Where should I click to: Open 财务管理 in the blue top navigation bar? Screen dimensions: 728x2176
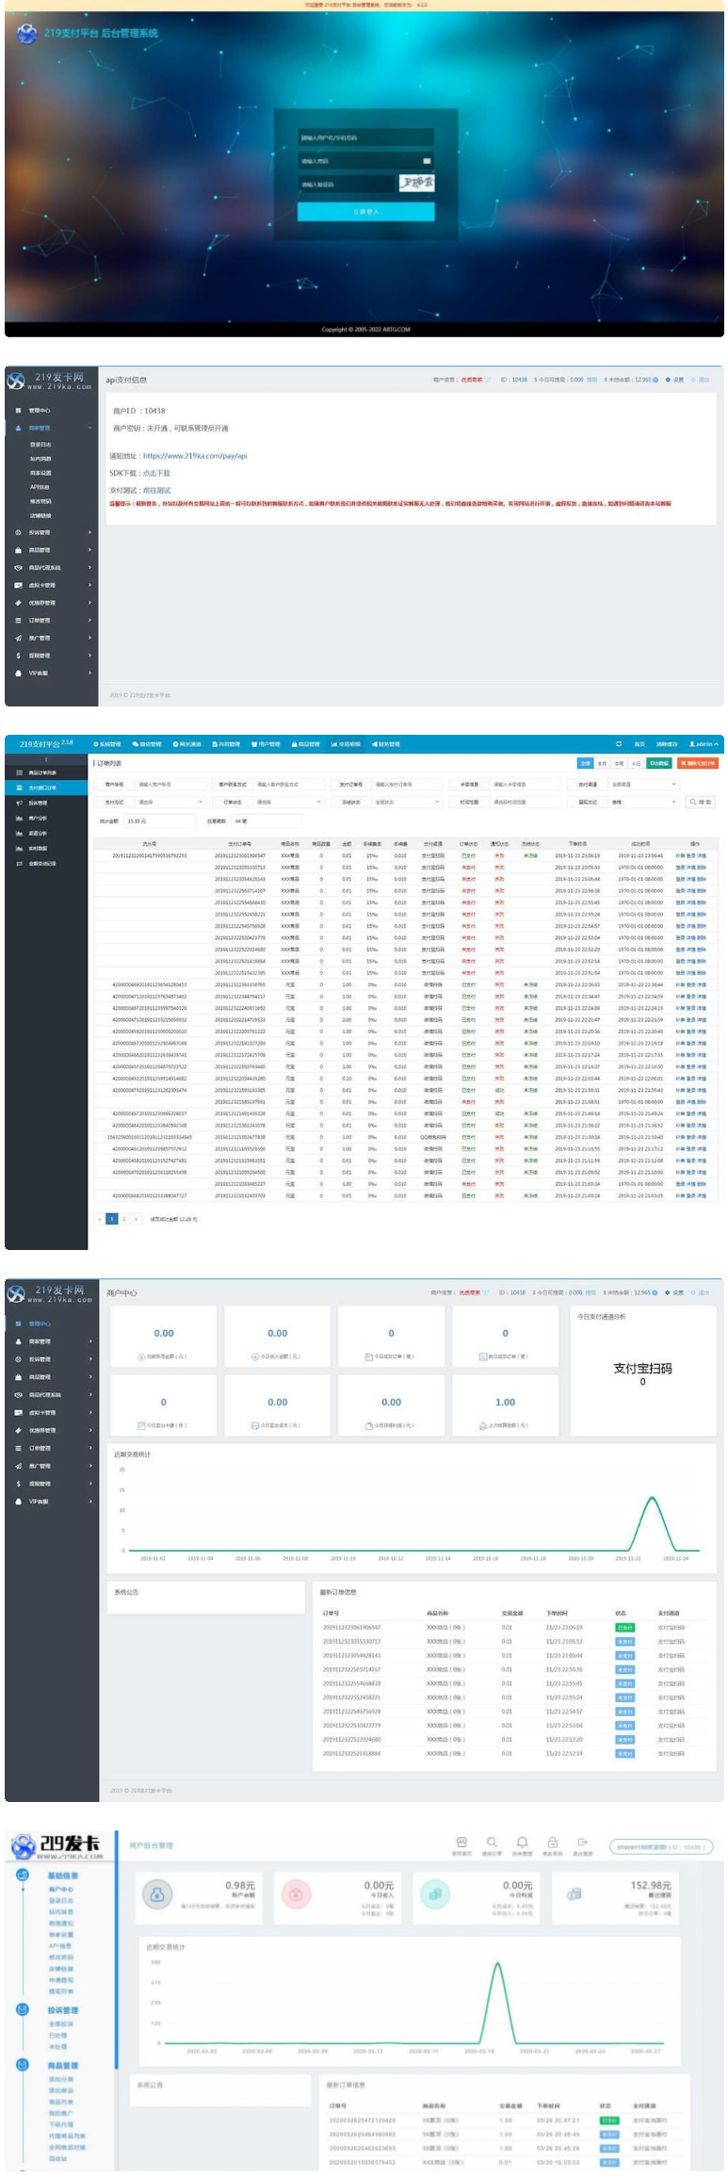(386, 744)
